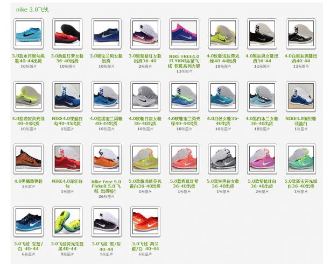Image resolution: width=323 pixels, height=265 pixels.
Task: Click the '4.0黑橘黄男鞋' title link
Action: click(x=29, y=181)
